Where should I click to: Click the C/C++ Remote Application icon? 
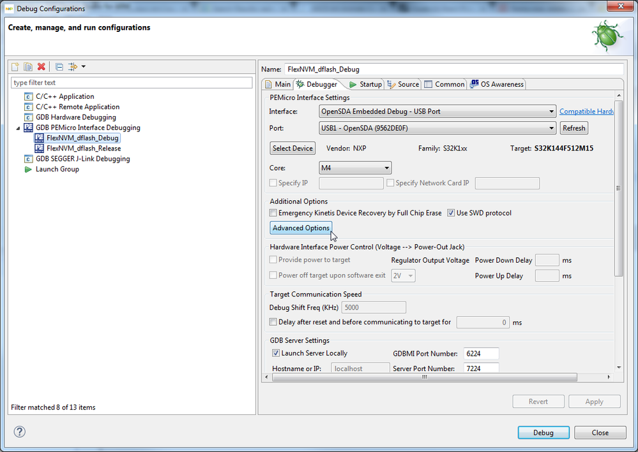(28, 107)
